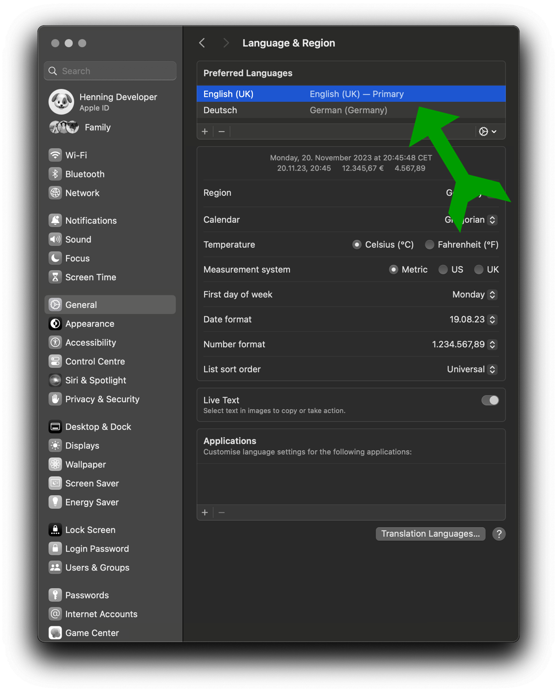Select UK measurement system option
This screenshot has height=692, width=557.
479,270
